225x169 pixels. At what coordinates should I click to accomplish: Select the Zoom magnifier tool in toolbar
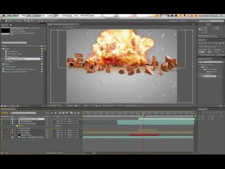[10, 21]
